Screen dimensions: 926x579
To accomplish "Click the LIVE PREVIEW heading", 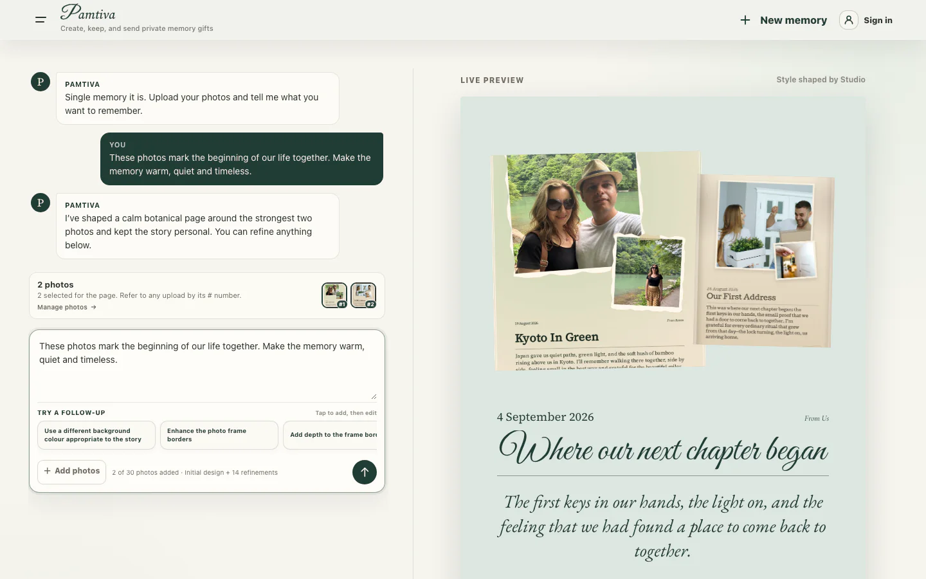I will (x=492, y=80).
